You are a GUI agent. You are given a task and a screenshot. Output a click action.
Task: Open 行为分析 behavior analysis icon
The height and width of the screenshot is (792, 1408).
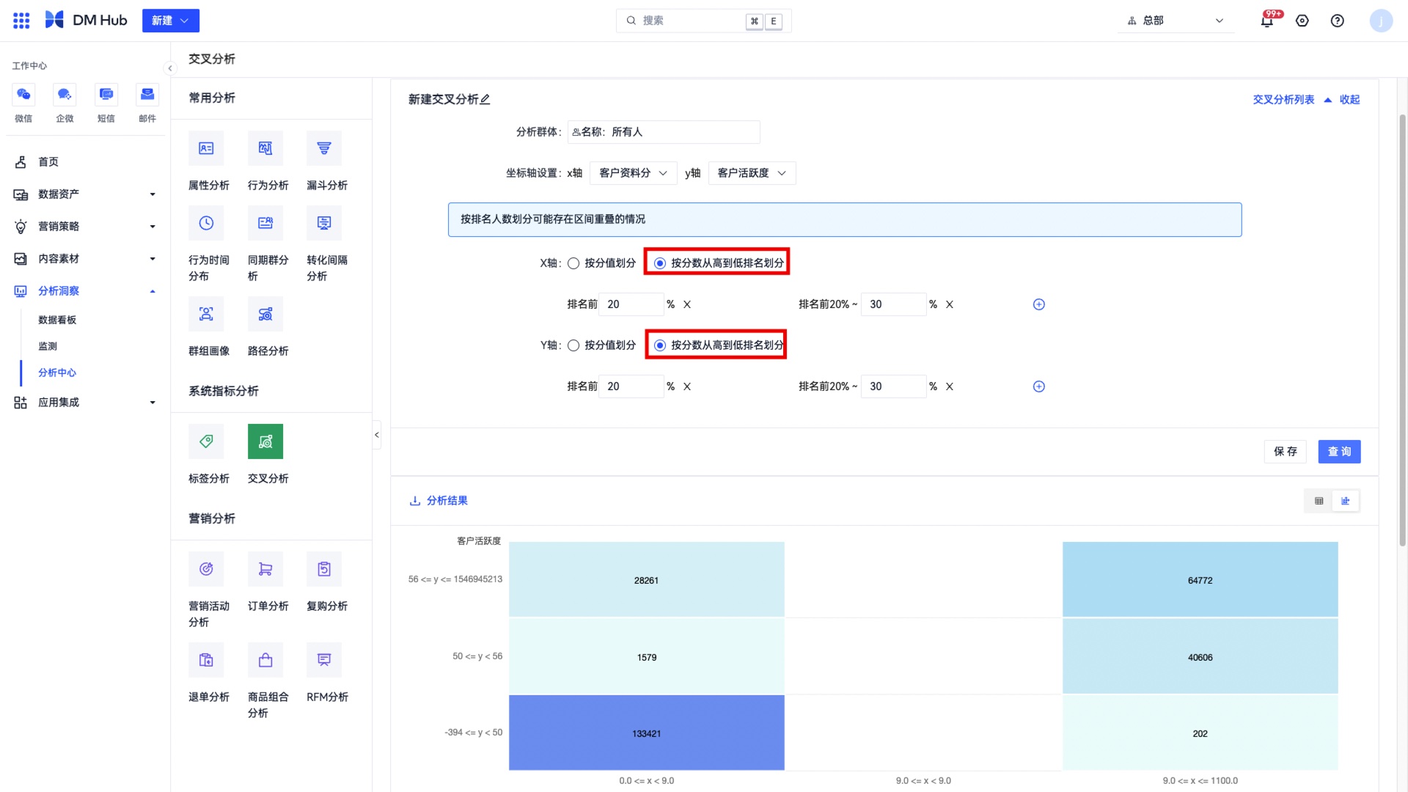[265, 148]
